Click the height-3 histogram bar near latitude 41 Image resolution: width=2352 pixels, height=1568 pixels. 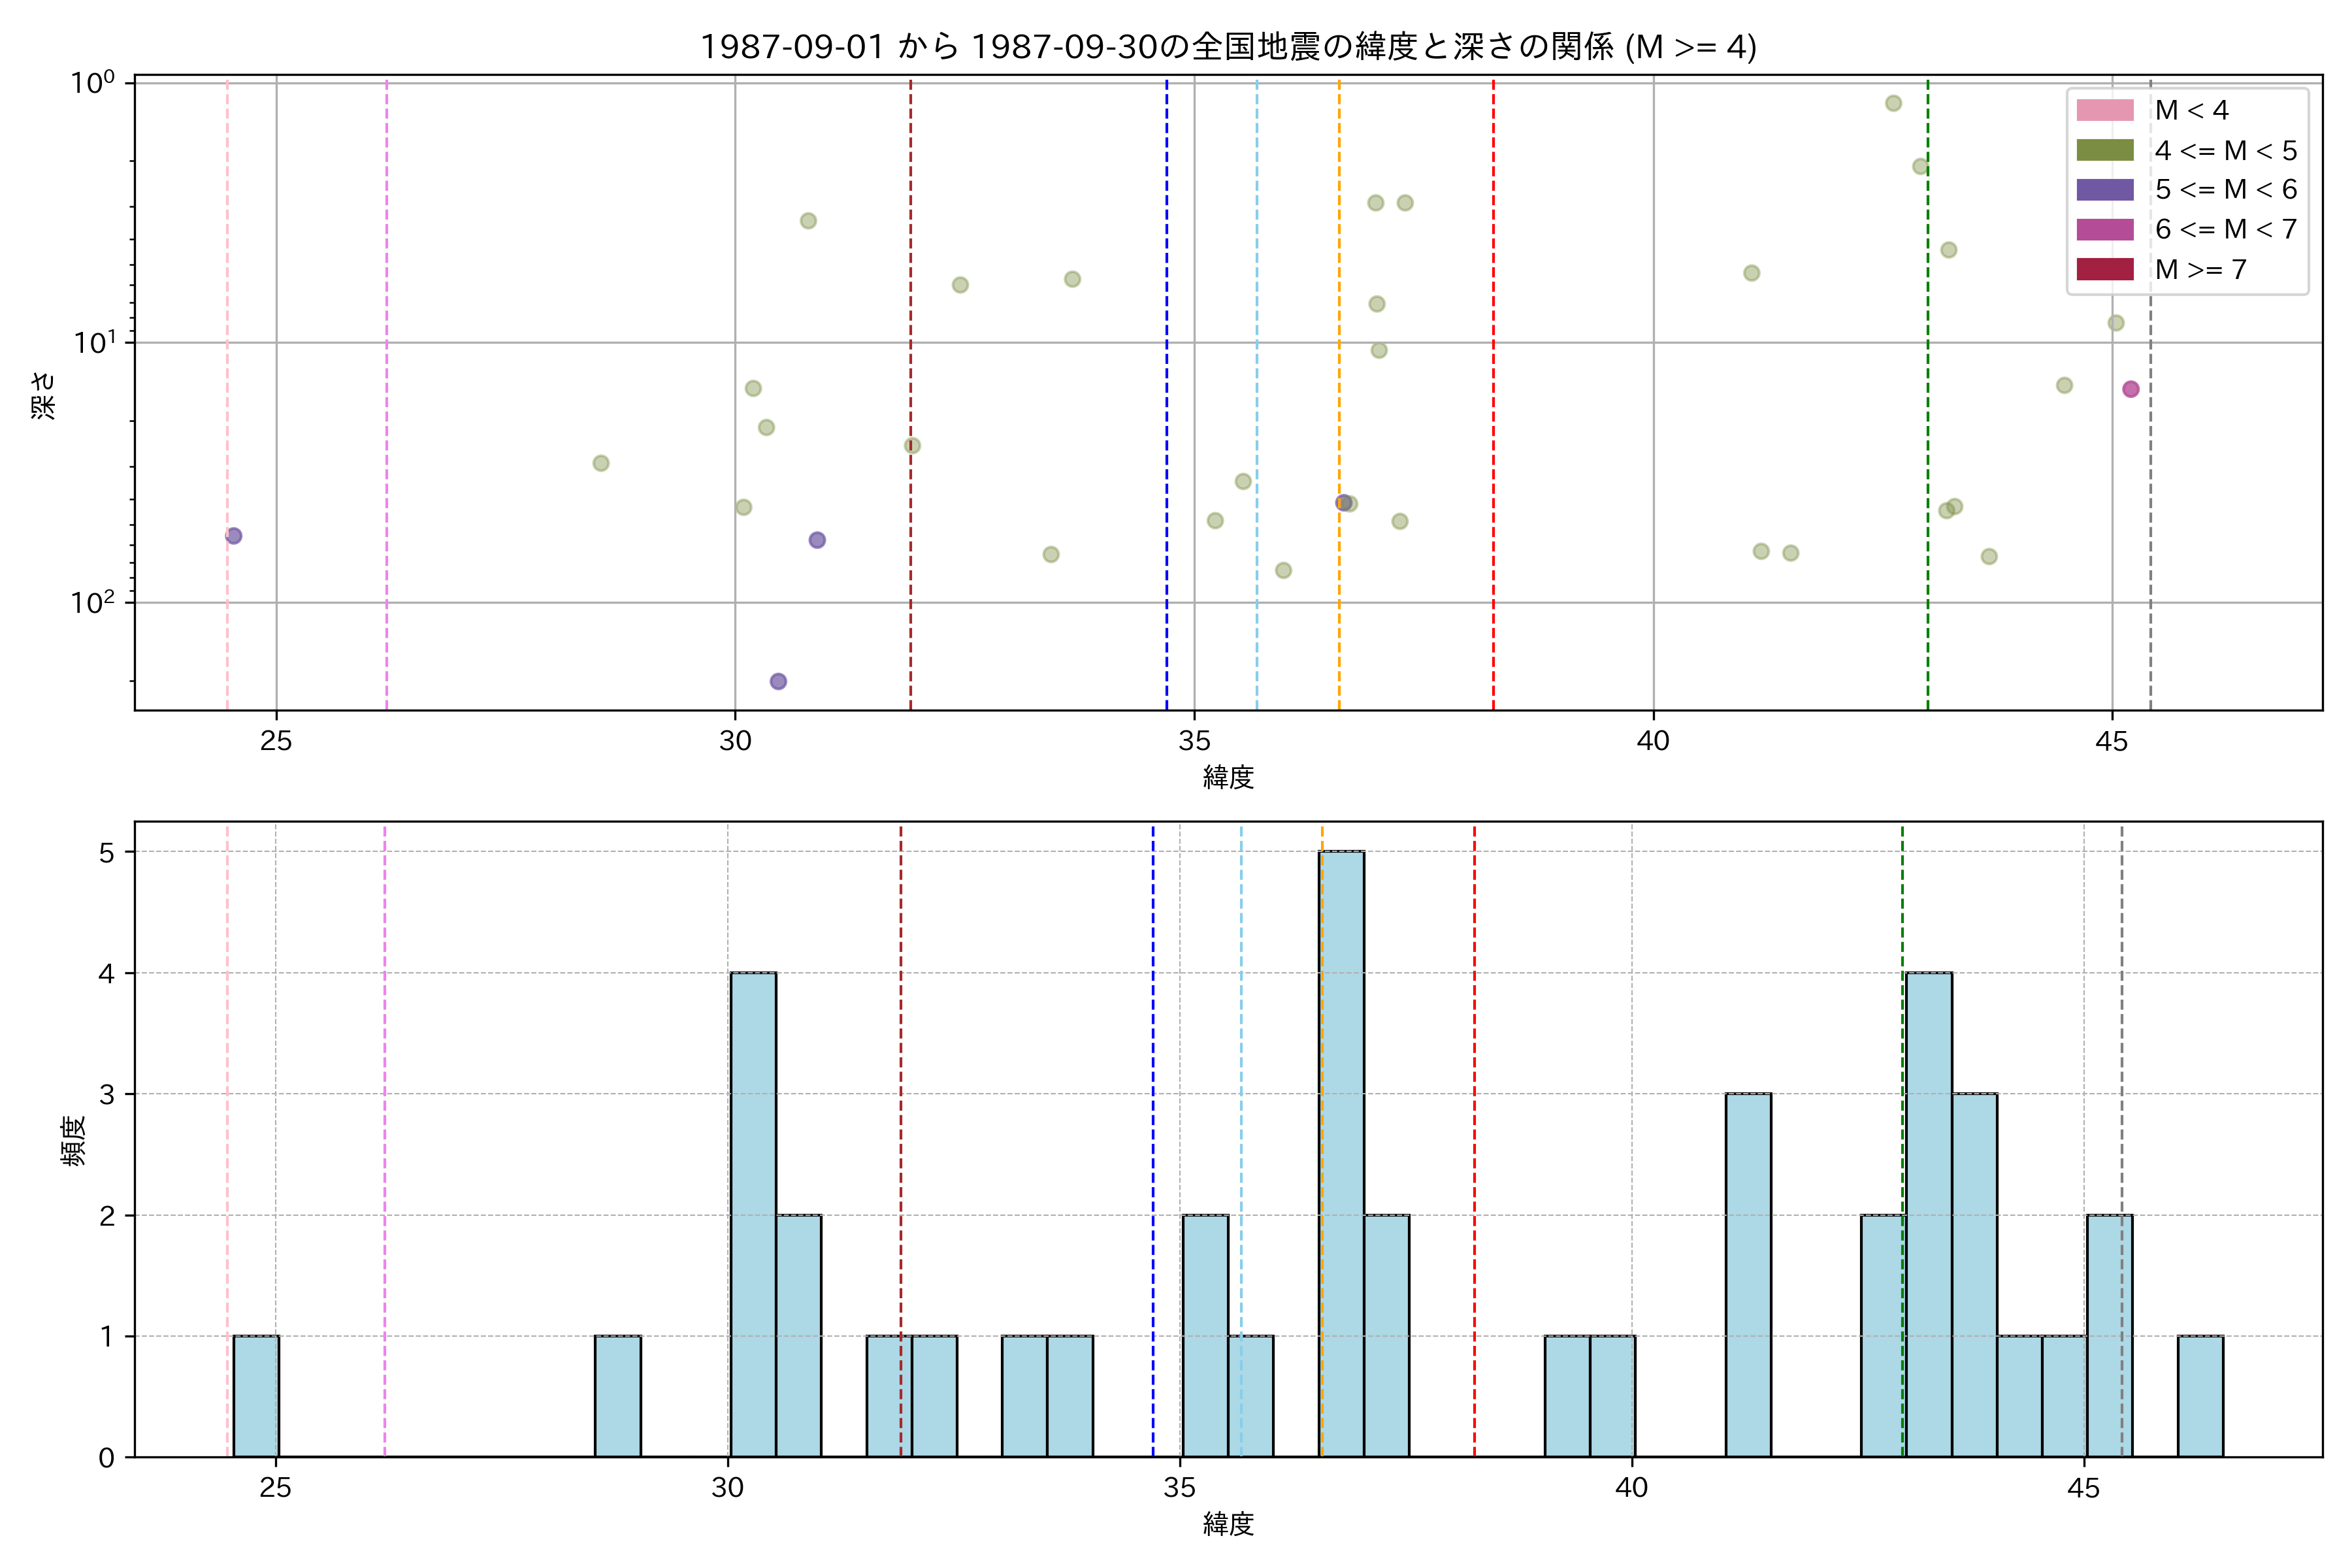point(1748,1275)
